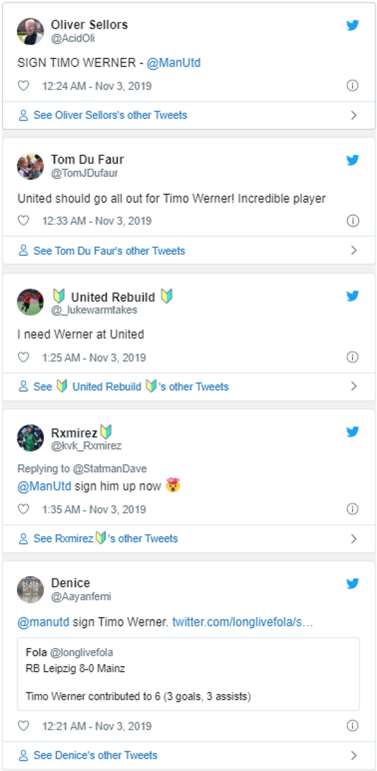The width and height of the screenshot is (377, 771).
Task: Like Oliver Sellors's tweet with the heart
Action: pos(24,85)
